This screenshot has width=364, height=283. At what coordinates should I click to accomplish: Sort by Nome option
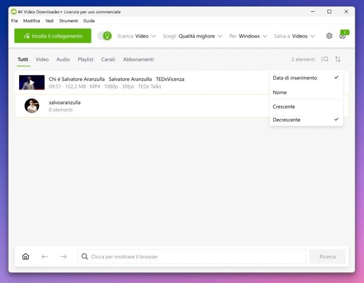306,93
